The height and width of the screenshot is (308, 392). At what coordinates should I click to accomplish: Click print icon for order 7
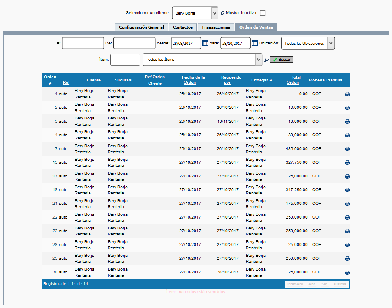347,149
